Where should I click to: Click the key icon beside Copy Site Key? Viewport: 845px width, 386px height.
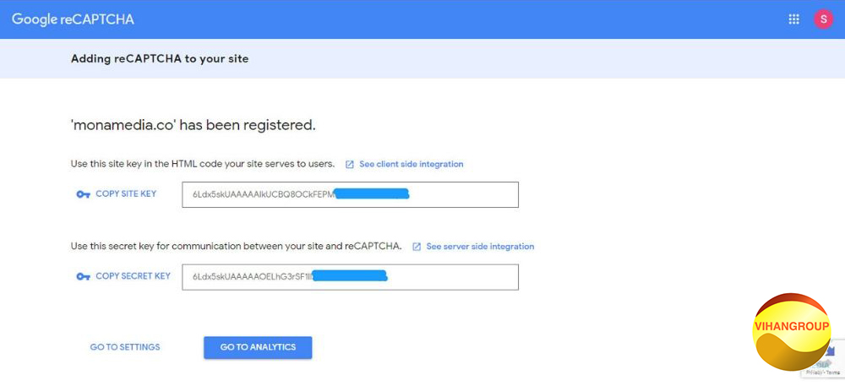coord(83,194)
